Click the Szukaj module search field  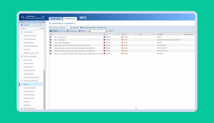coord(29,28)
